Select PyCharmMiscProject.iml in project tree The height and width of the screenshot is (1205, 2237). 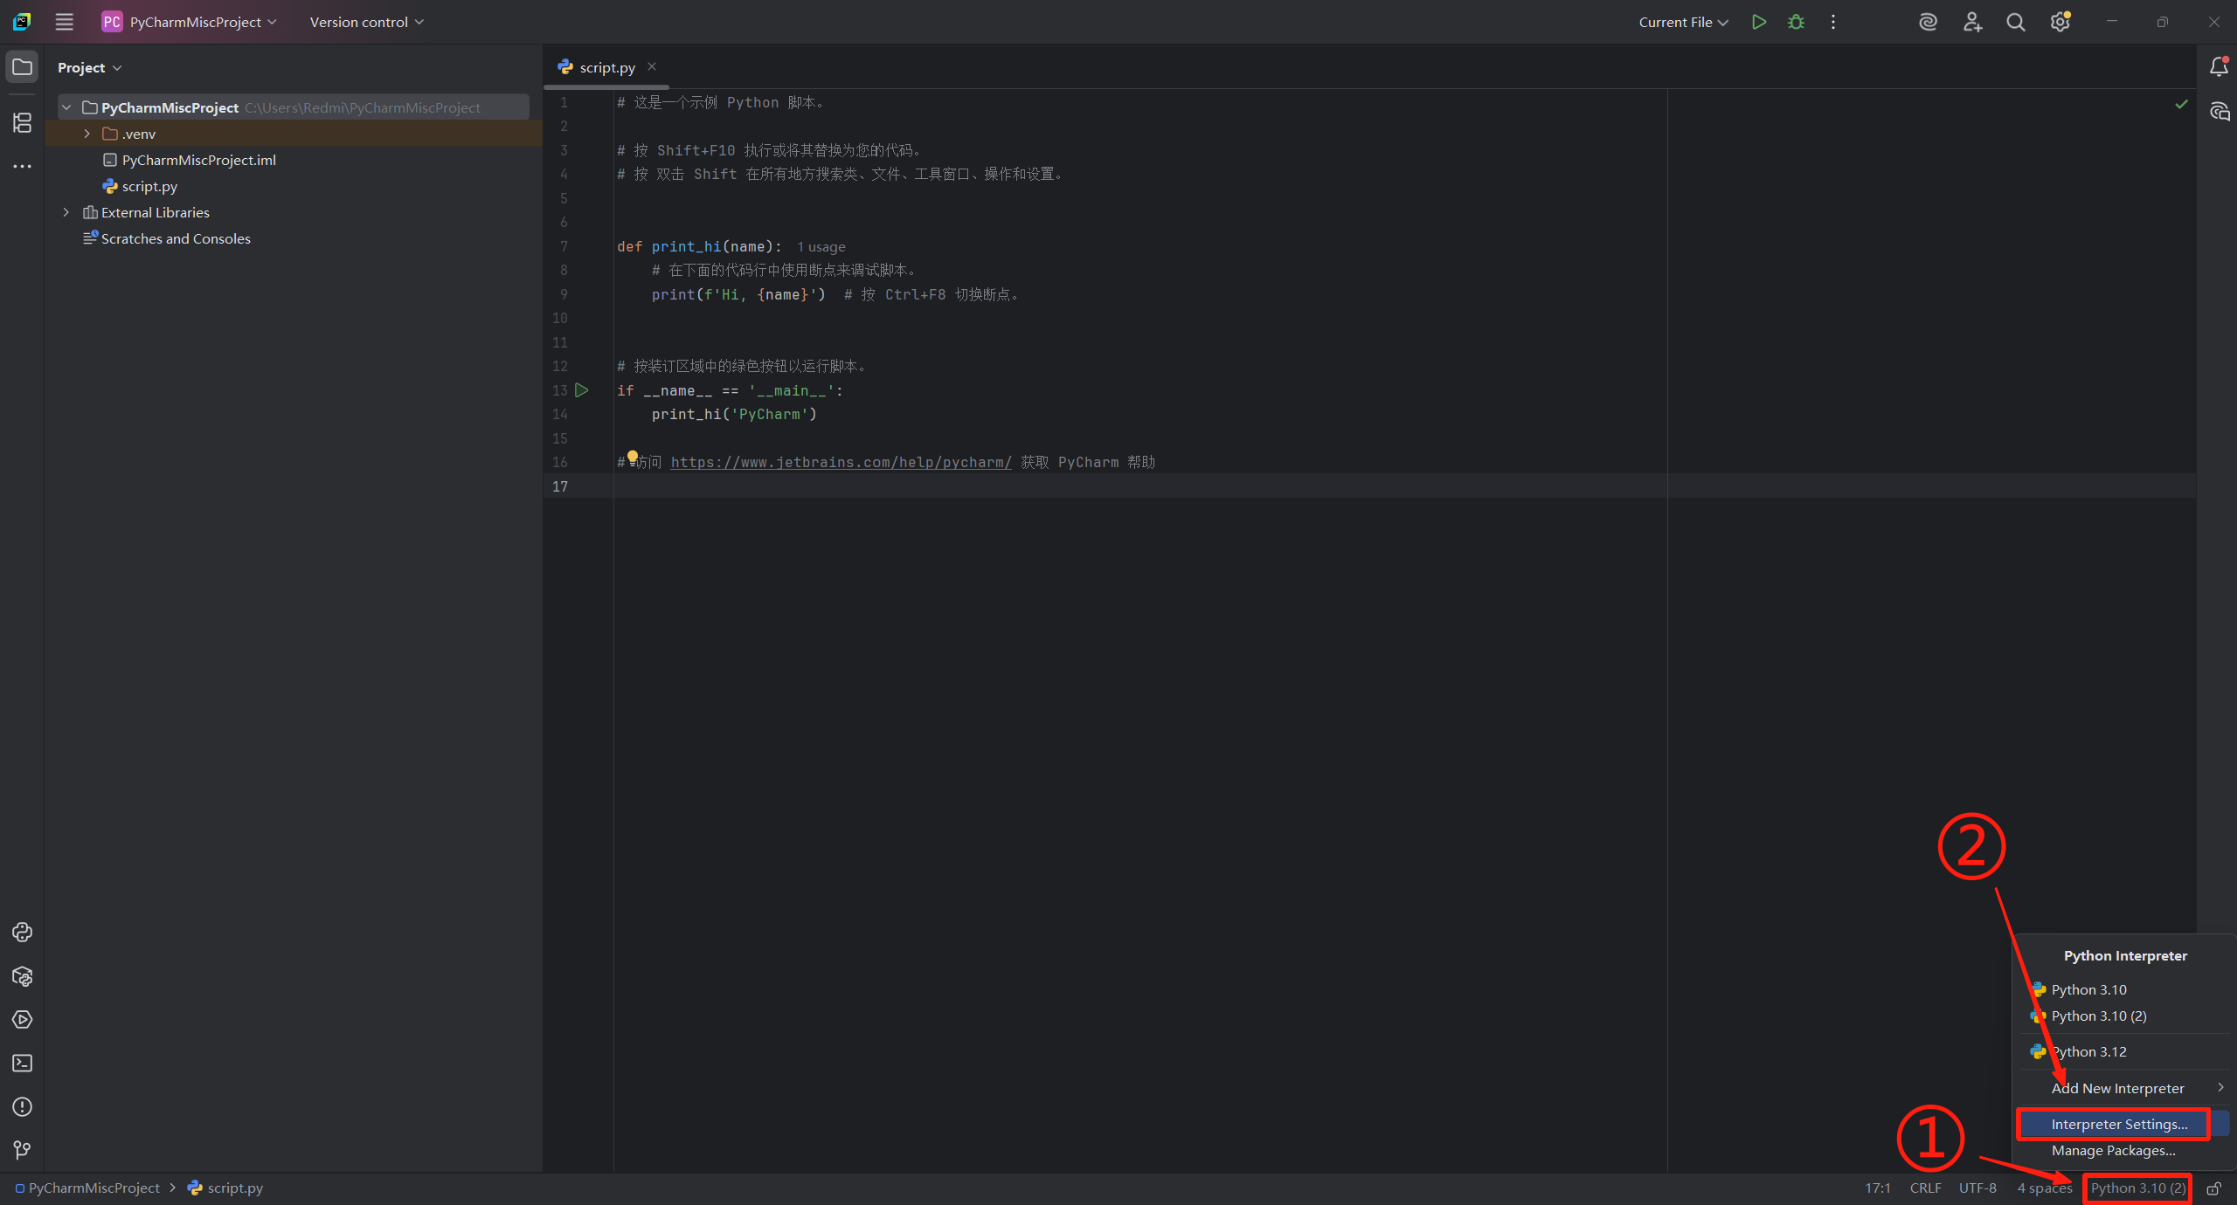pyautogui.click(x=199, y=160)
